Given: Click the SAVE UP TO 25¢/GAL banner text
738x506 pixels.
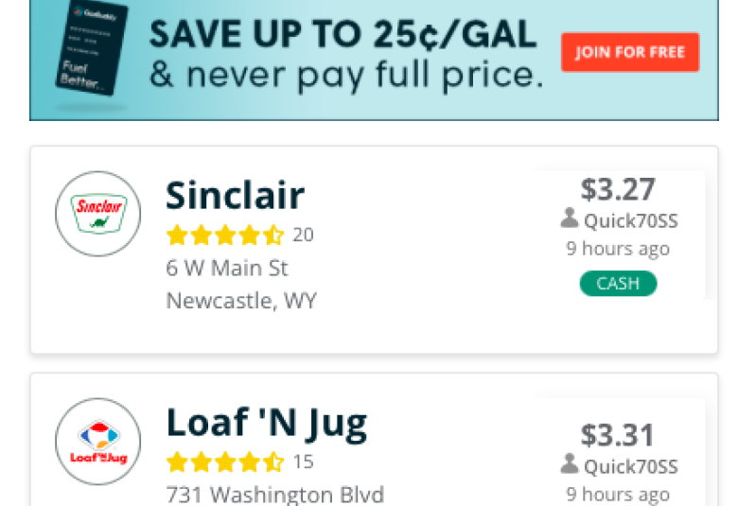Looking at the screenshot, I should 343,34.
